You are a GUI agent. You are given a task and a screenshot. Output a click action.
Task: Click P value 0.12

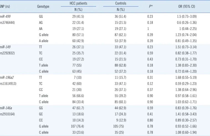[150, 84]
